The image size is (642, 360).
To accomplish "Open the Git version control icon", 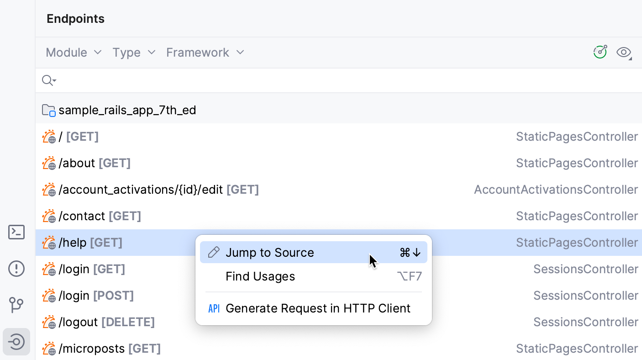I will point(16,305).
